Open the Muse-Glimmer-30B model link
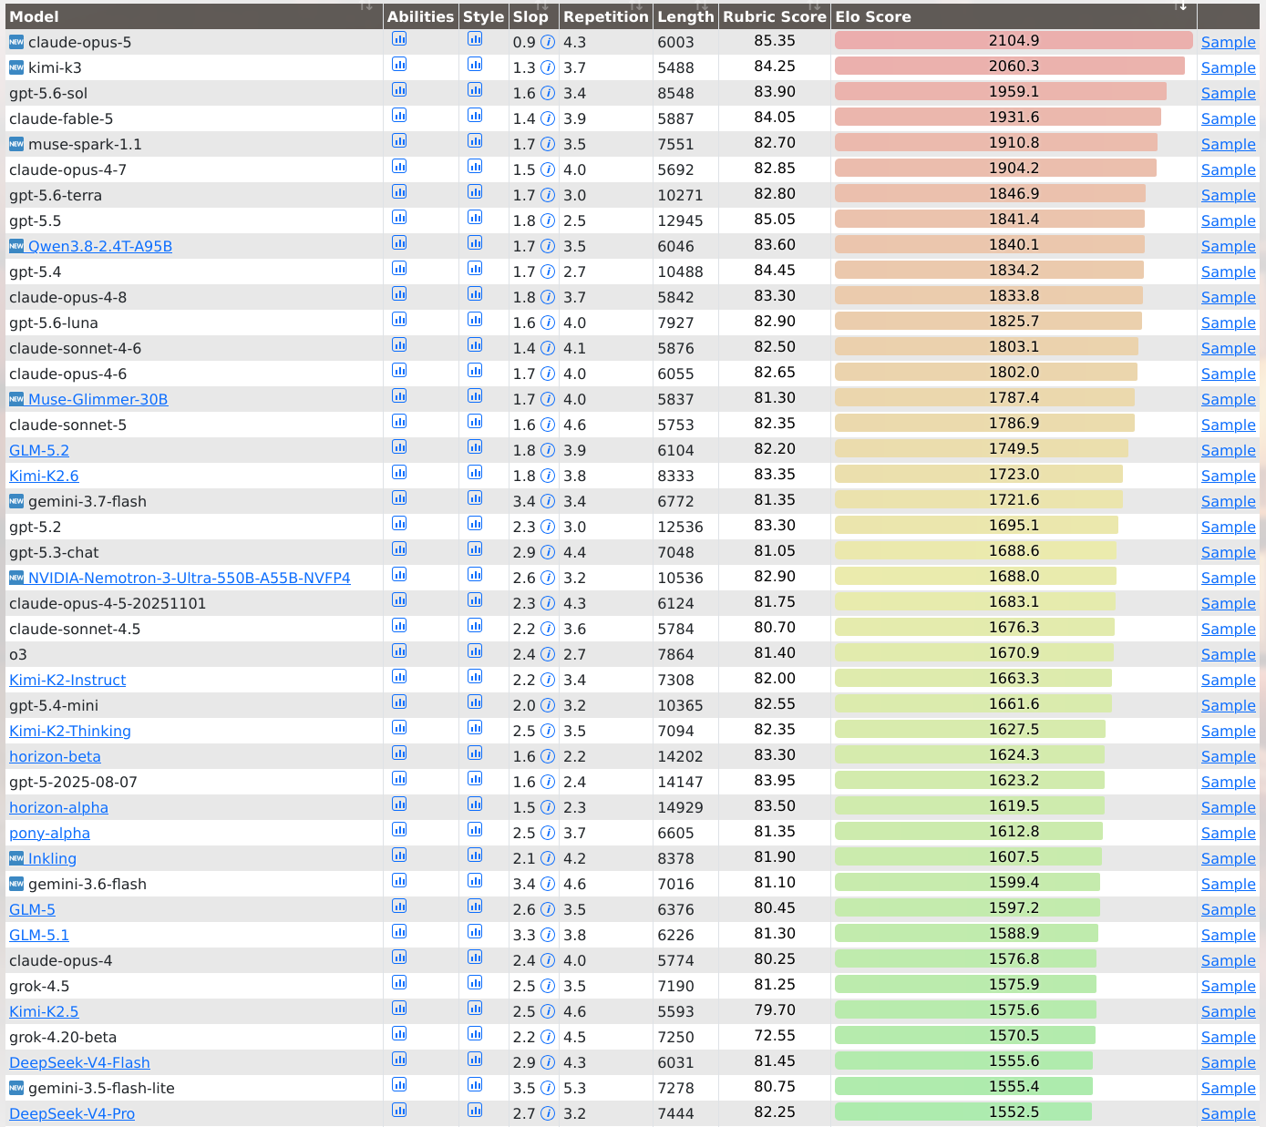The width and height of the screenshot is (1266, 1127). point(98,399)
